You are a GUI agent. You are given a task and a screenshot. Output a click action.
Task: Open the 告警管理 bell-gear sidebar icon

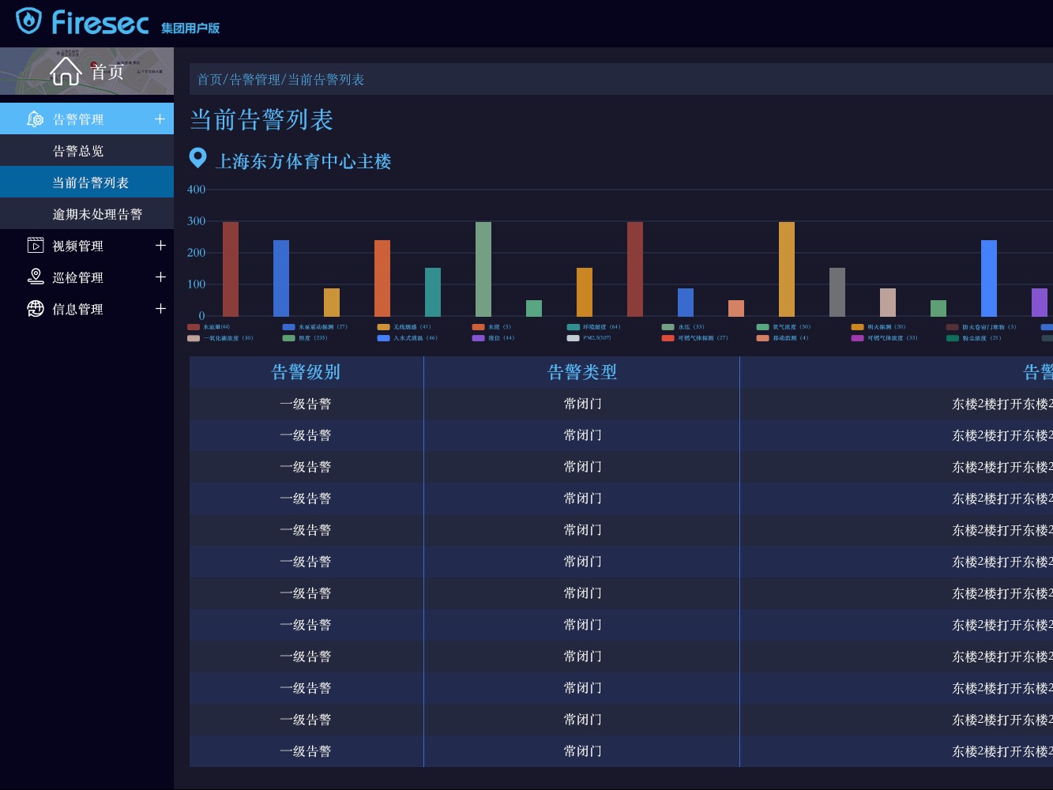tap(34, 118)
